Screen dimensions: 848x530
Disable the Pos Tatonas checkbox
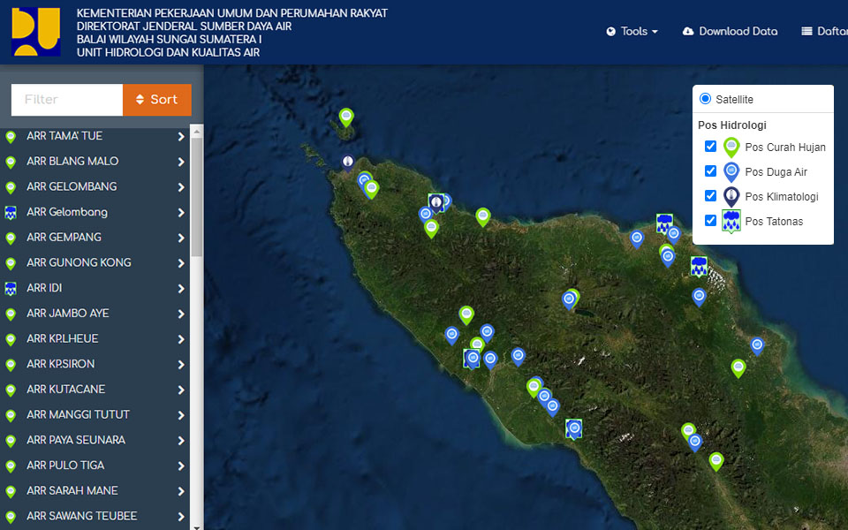pyautogui.click(x=710, y=221)
